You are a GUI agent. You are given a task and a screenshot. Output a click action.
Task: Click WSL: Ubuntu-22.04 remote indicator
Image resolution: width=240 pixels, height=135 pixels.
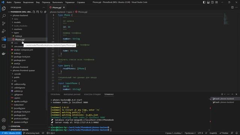pyautogui.click(x=11, y=133)
